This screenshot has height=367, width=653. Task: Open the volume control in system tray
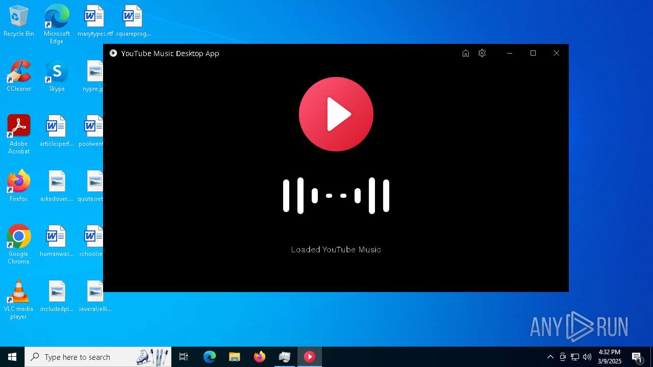coord(587,357)
